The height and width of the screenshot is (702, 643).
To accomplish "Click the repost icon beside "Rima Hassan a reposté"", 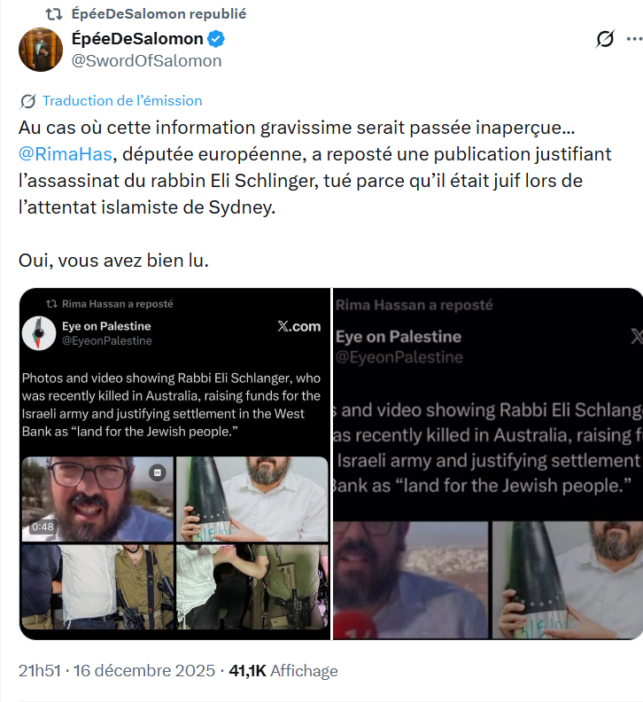I will (50, 303).
